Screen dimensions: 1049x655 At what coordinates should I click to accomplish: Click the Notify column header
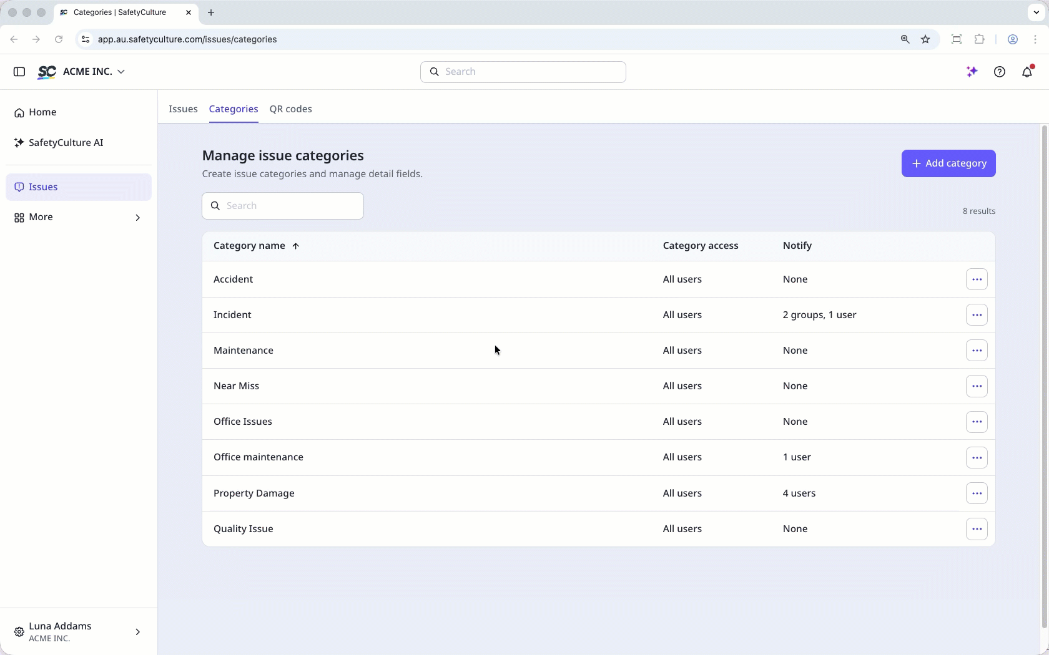[797, 246]
